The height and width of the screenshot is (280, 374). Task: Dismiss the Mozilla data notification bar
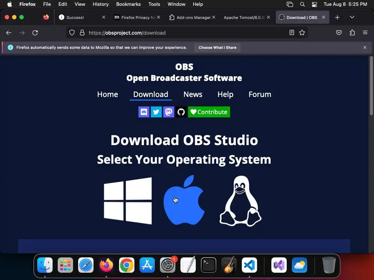[x=365, y=47]
